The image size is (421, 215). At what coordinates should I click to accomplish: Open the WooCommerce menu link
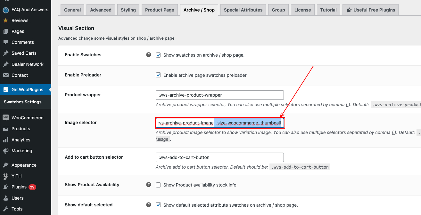[28, 118]
